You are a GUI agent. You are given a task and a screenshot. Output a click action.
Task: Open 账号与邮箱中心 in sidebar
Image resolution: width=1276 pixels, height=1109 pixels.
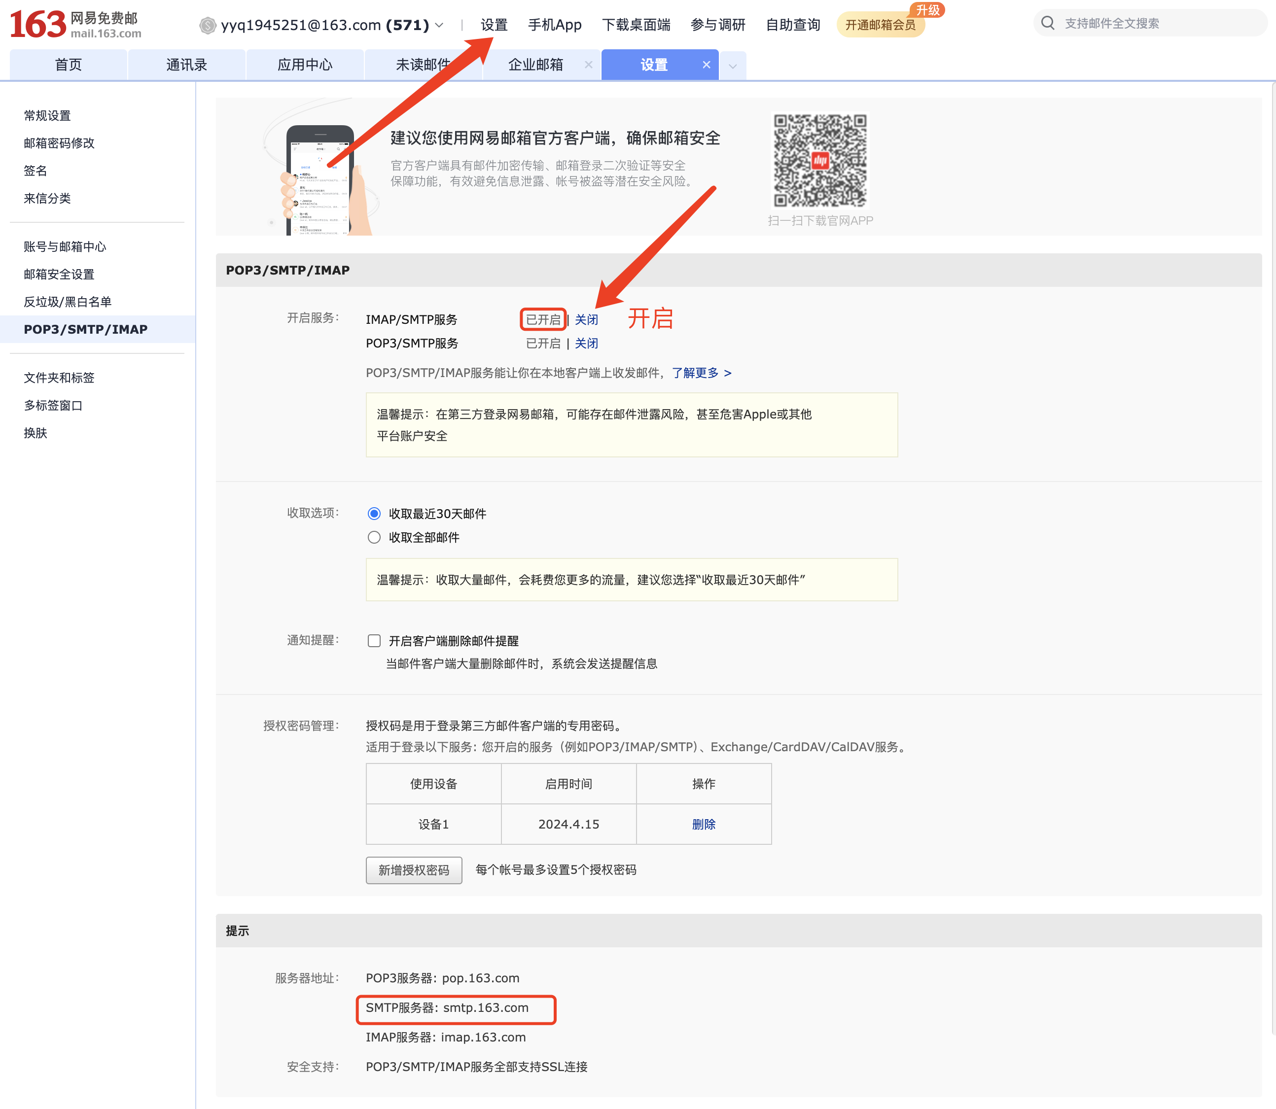[65, 247]
